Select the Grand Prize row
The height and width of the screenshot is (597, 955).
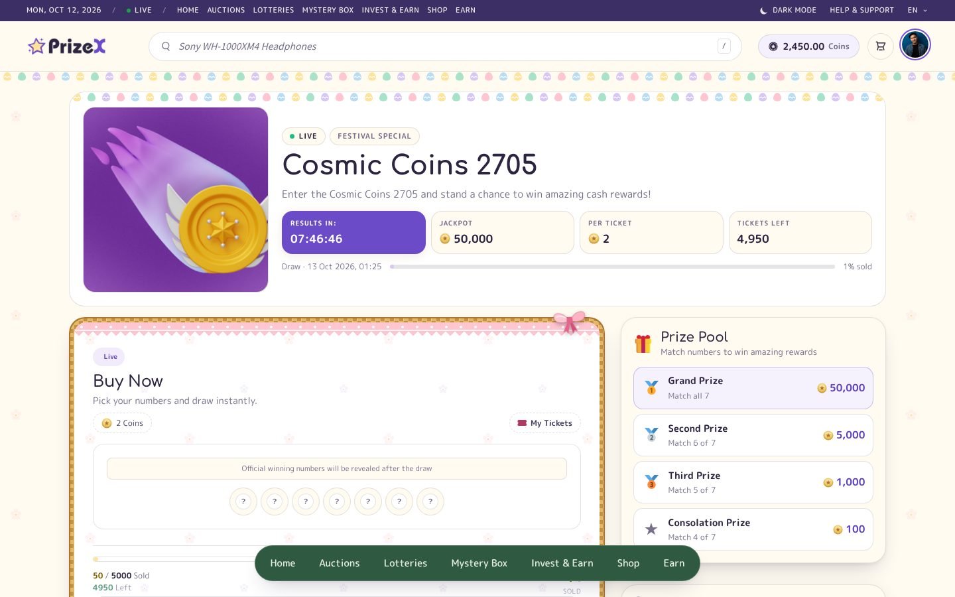pos(753,388)
